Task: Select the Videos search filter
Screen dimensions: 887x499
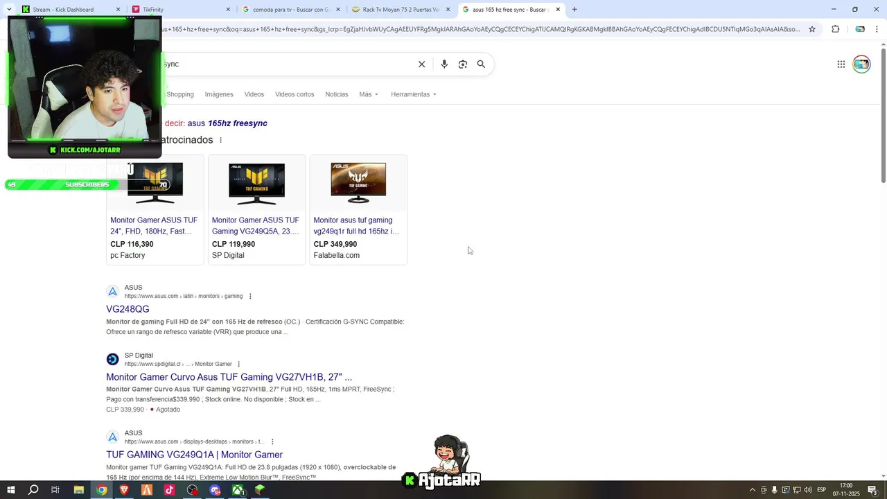Action: [254, 94]
